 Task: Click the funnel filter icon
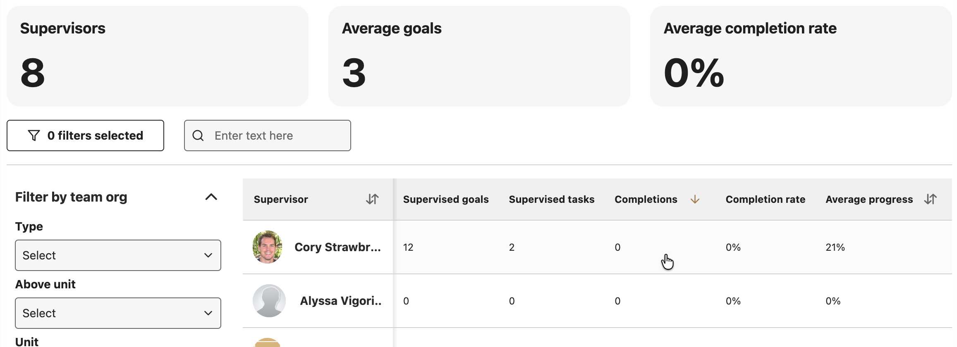(x=34, y=135)
